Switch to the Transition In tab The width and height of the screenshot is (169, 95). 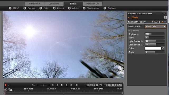pyautogui.click(x=35, y=4)
